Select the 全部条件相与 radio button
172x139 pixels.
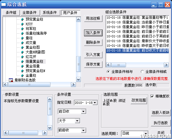pyautogui.click(x=108, y=72)
